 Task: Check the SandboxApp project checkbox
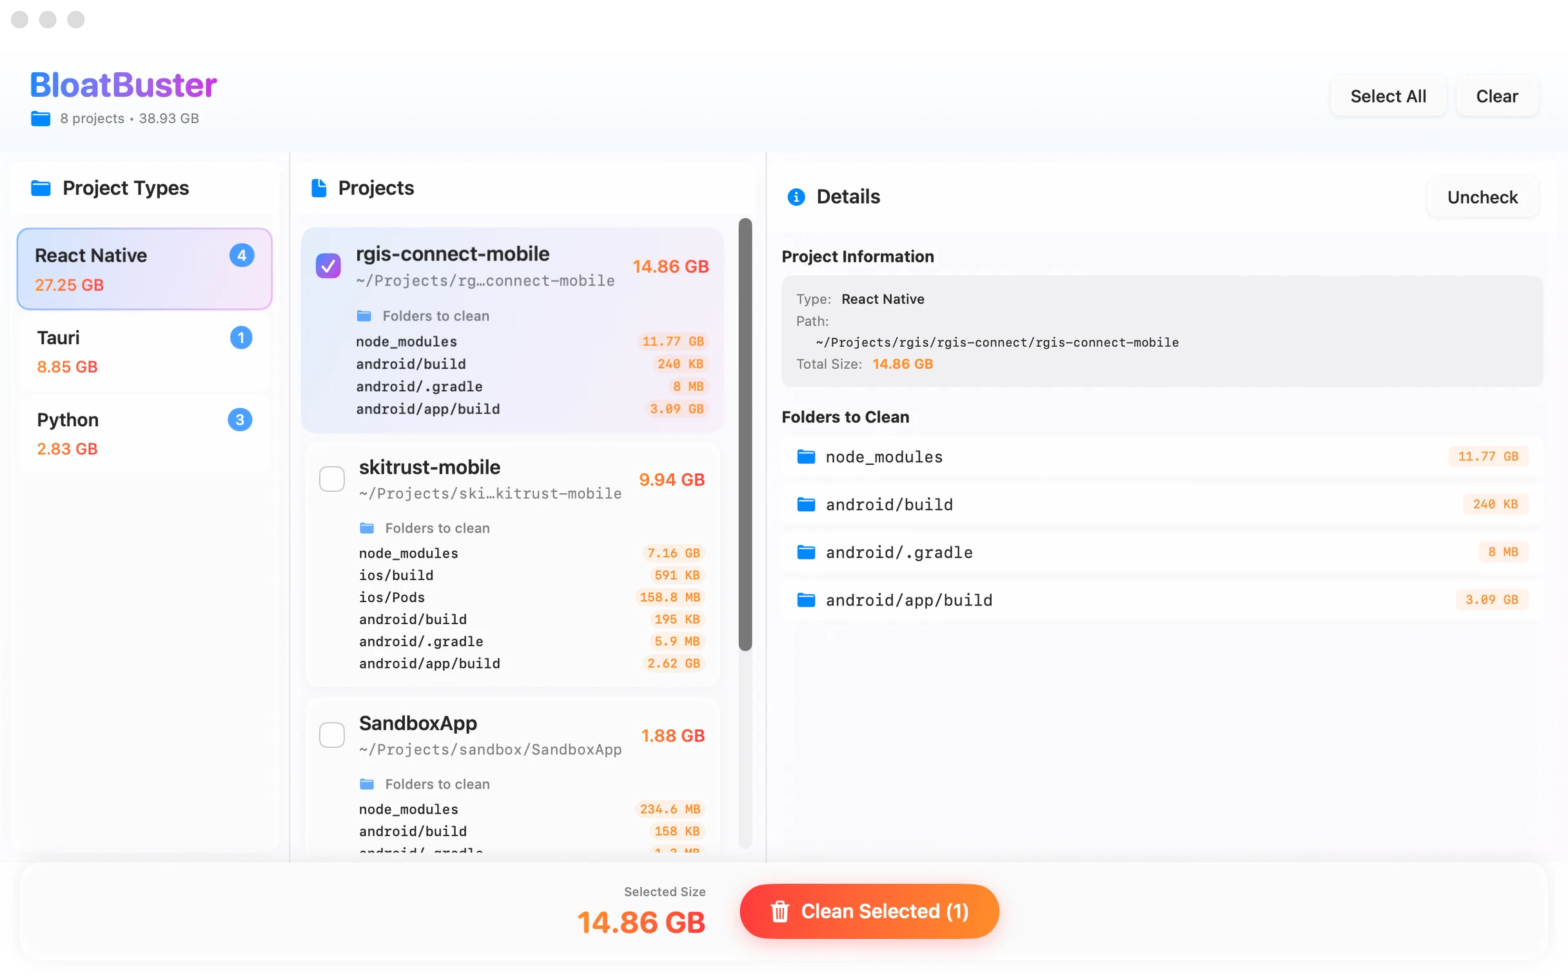point(332,734)
